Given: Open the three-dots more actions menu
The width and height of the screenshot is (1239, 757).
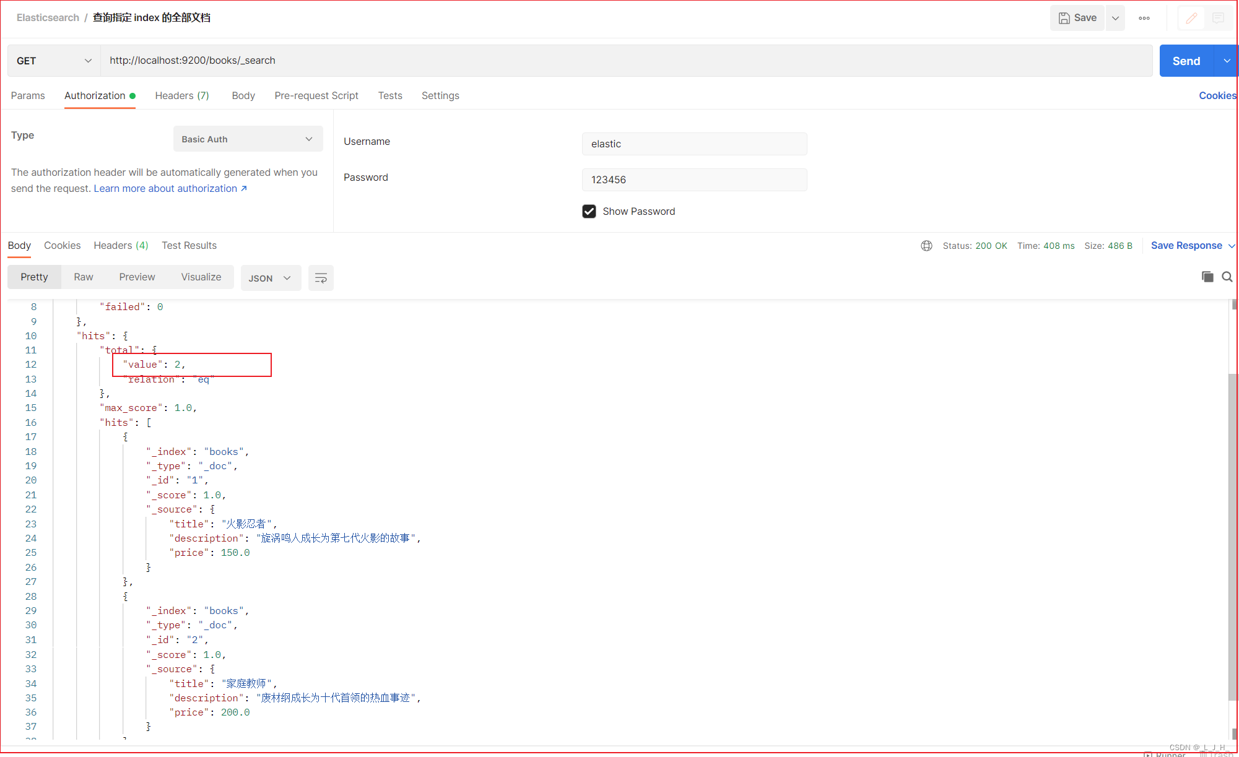Looking at the screenshot, I should pos(1144,18).
